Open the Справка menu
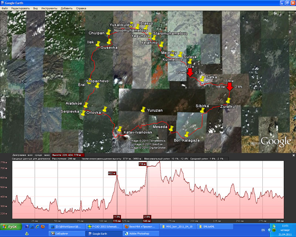Image resolution: width=296 pixels, height=237 pixels. (x=81, y=8)
